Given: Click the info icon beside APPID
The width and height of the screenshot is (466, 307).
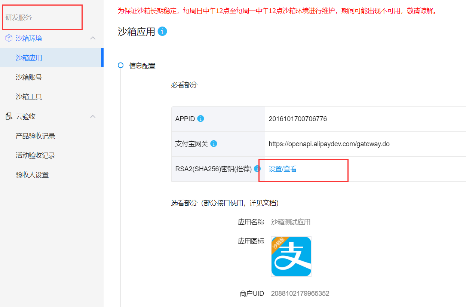Looking at the screenshot, I should point(200,119).
